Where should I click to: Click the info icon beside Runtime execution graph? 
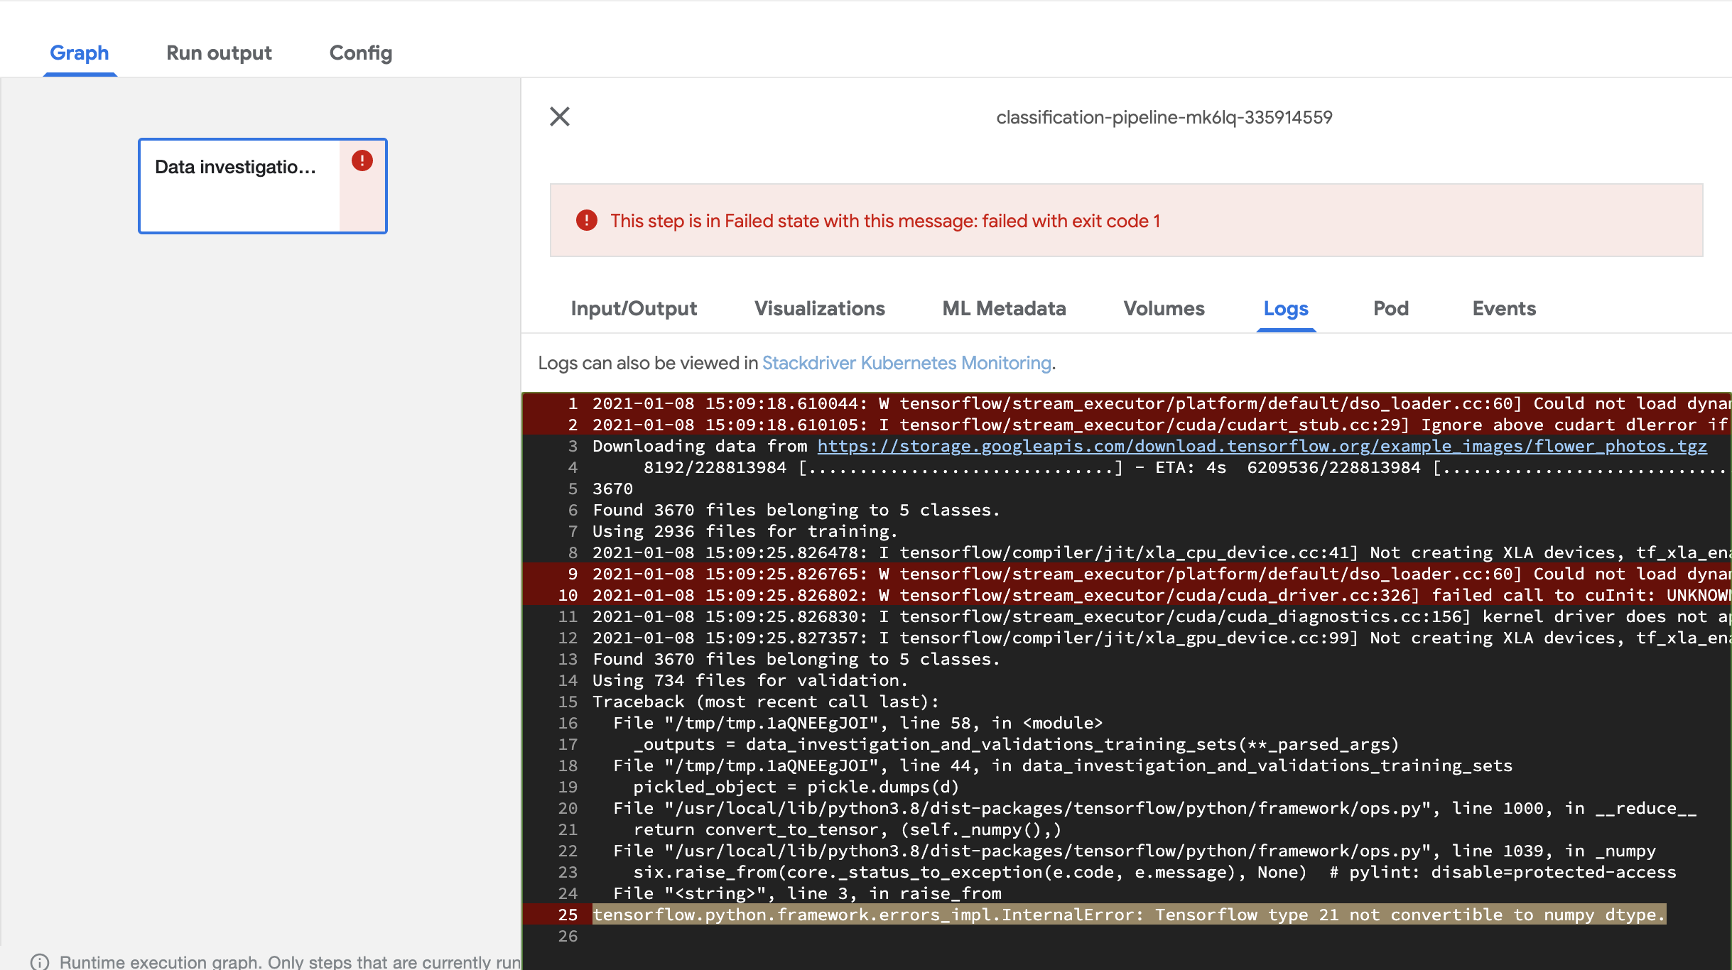click(x=40, y=961)
